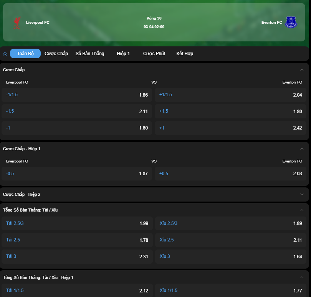This screenshot has height=297, width=311.
Task: Select the Toàn Bộ tab
Action: point(25,54)
